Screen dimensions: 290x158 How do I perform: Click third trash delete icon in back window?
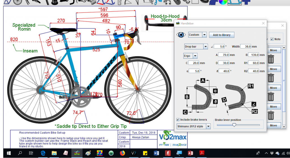(x=271, y=96)
